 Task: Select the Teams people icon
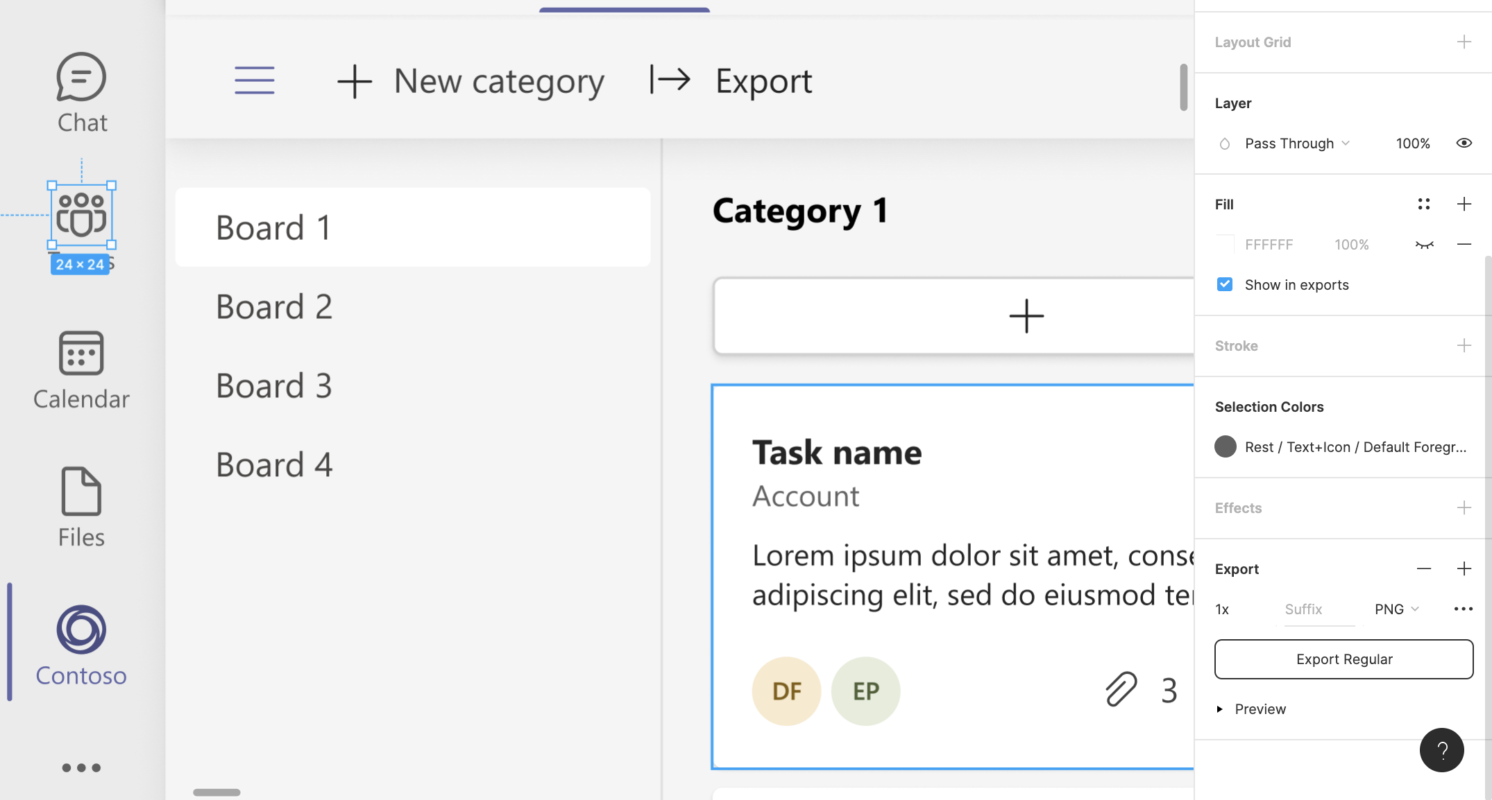81,215
